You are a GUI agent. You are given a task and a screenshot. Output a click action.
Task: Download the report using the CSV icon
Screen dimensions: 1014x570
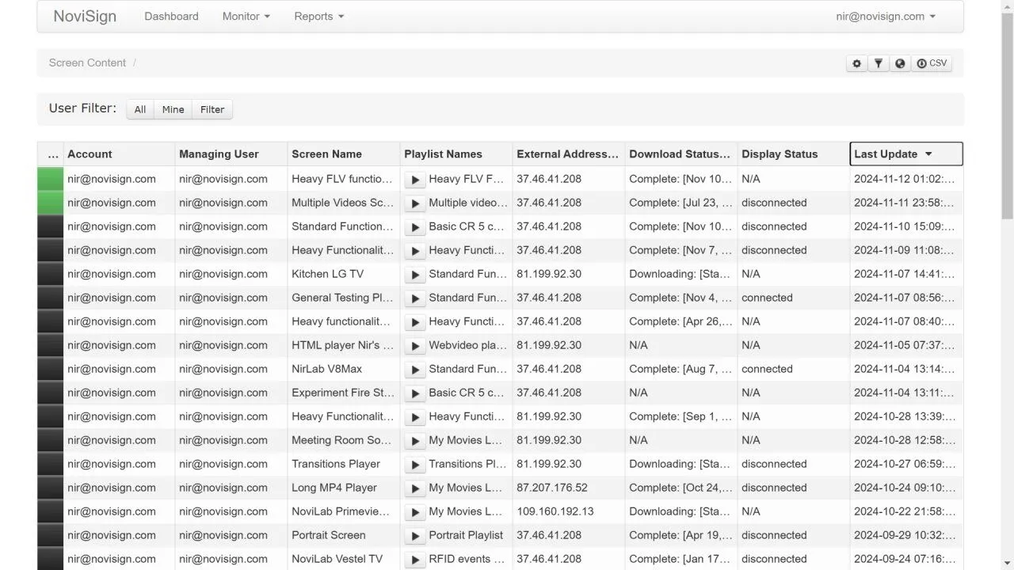932,63
